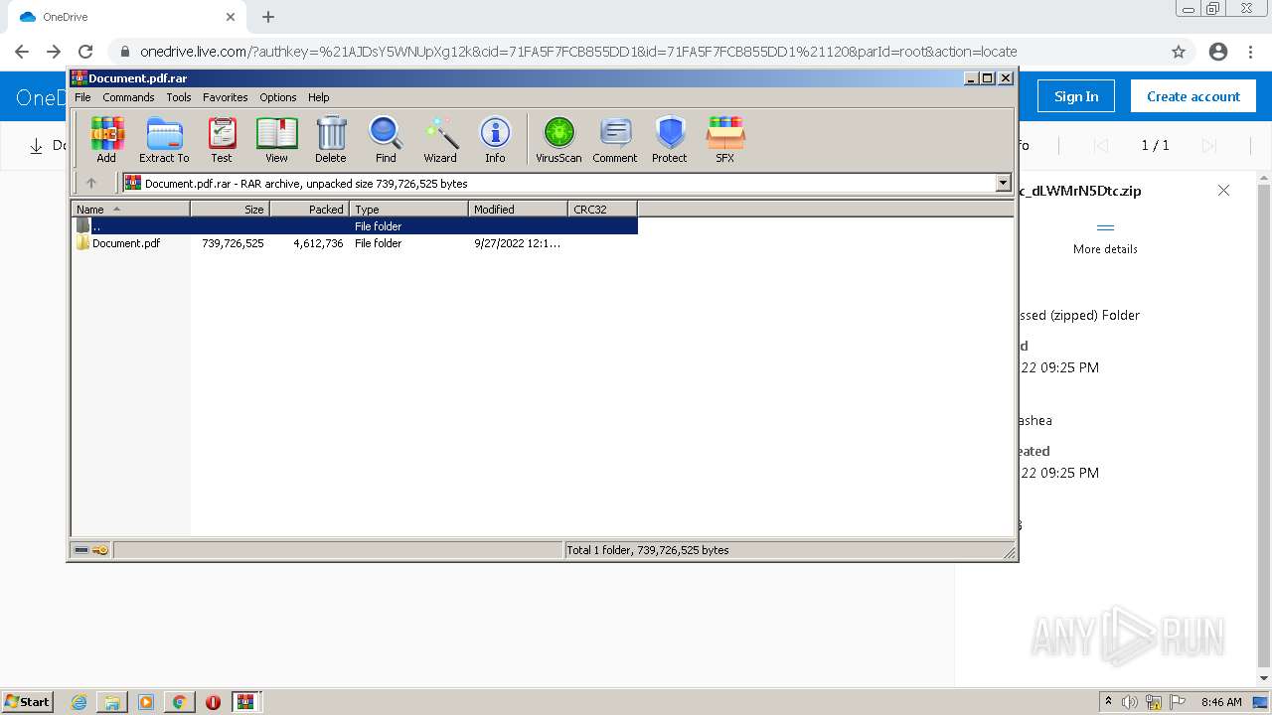Sort by Name column header
This screenshot has width=1272, height=715.
click(x=130, y=210)
